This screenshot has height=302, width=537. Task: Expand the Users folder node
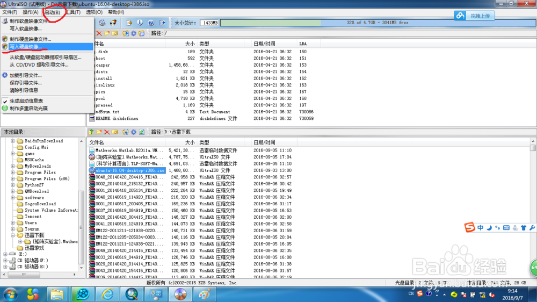click(13, 223)
